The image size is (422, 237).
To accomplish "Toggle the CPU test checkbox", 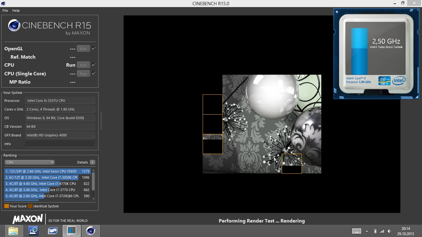I will click(94, 65).
